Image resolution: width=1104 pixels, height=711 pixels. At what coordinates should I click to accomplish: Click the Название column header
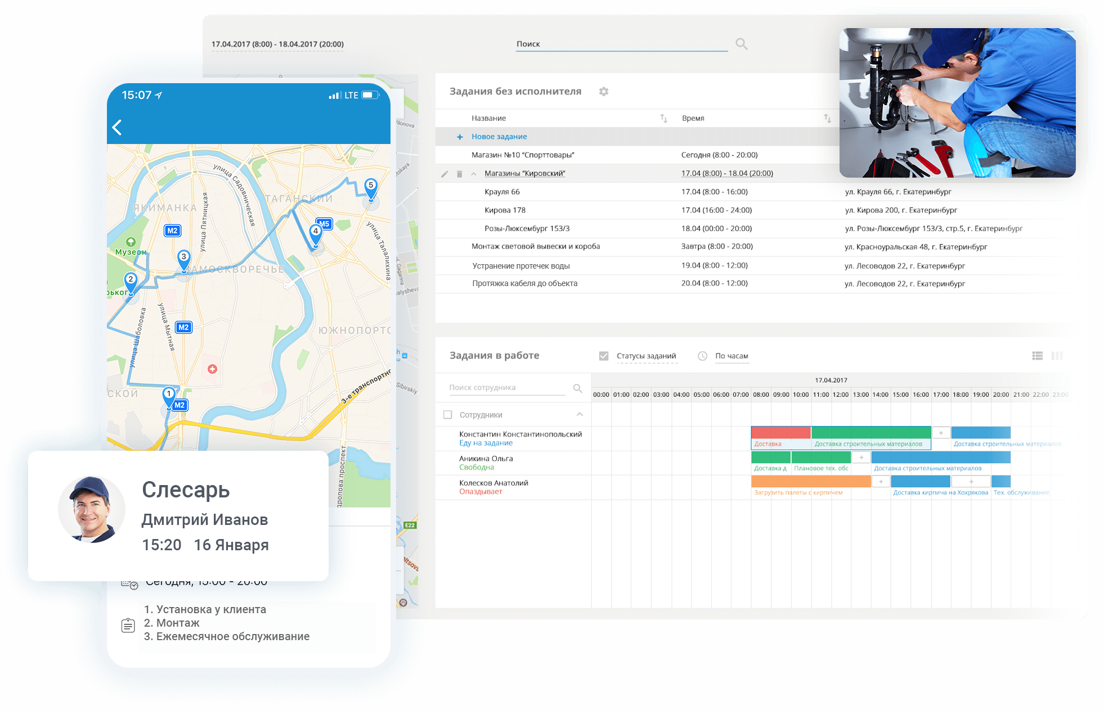click(488, 118)
